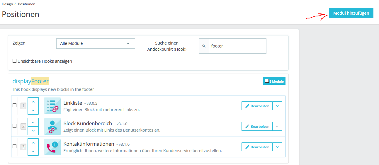Image resolution: width=379 pixels, height=165 pixels.
Task: Go to Design in breadcrumb
Action: click(7, 4)
